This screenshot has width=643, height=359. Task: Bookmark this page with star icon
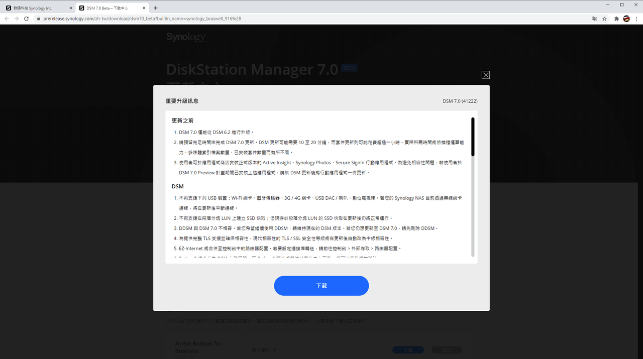604,19
